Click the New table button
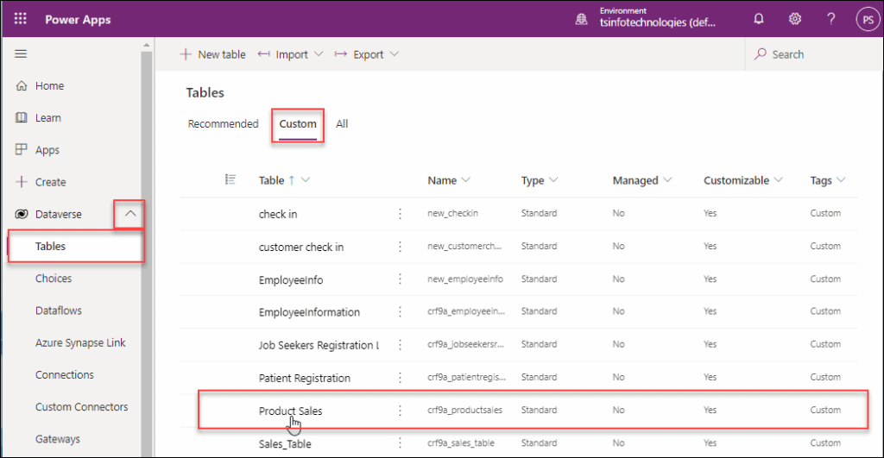884x458 pixels. coord(213,54)
